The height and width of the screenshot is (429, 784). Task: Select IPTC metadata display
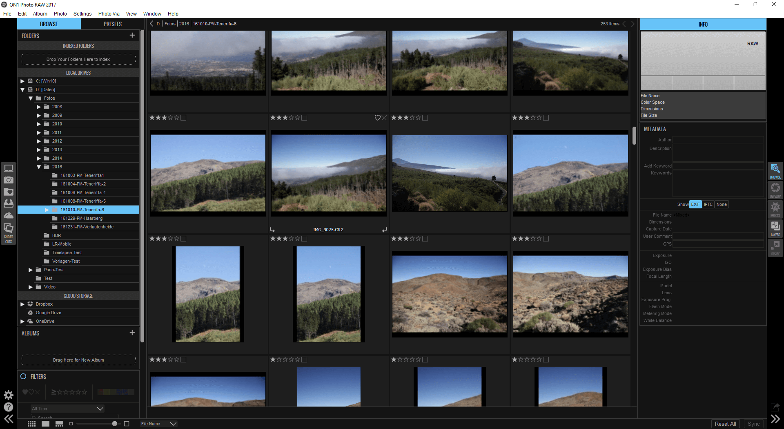click(x=708, y=204)
